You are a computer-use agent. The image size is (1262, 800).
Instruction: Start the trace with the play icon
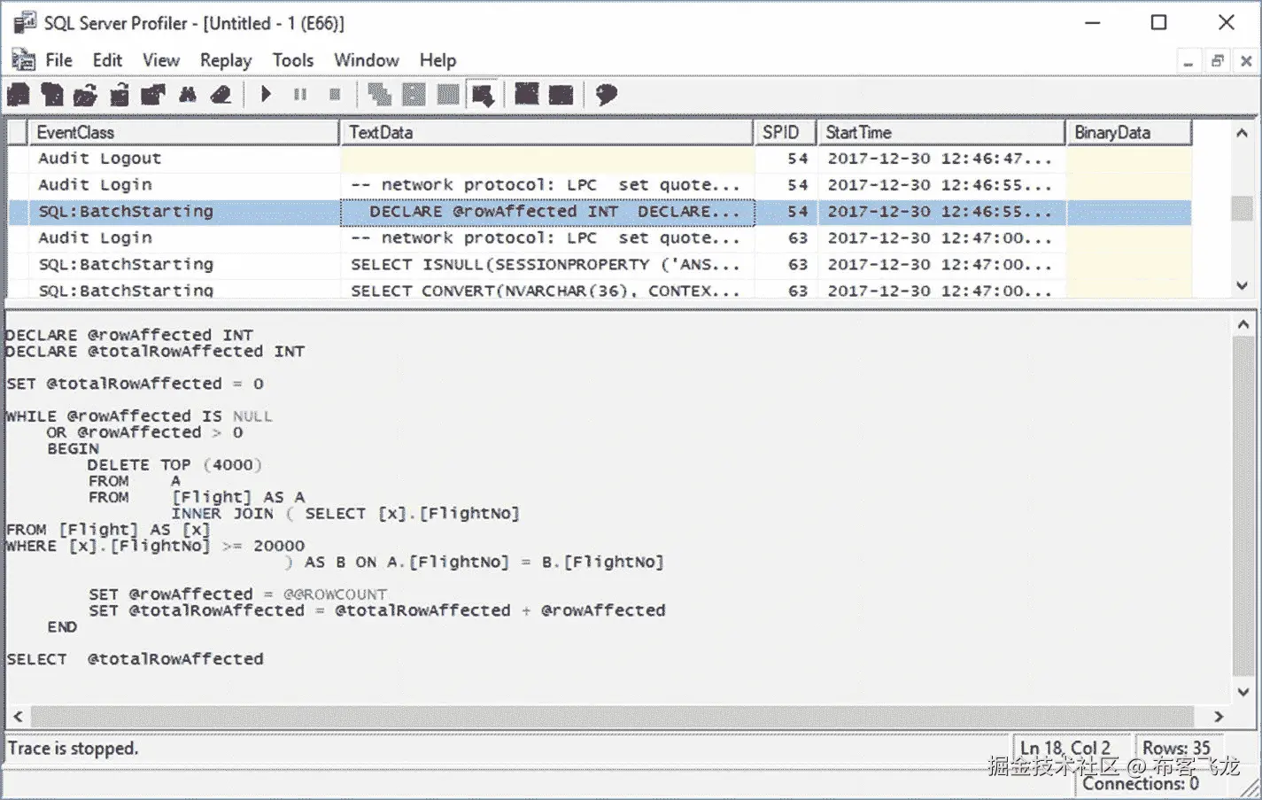266,93
